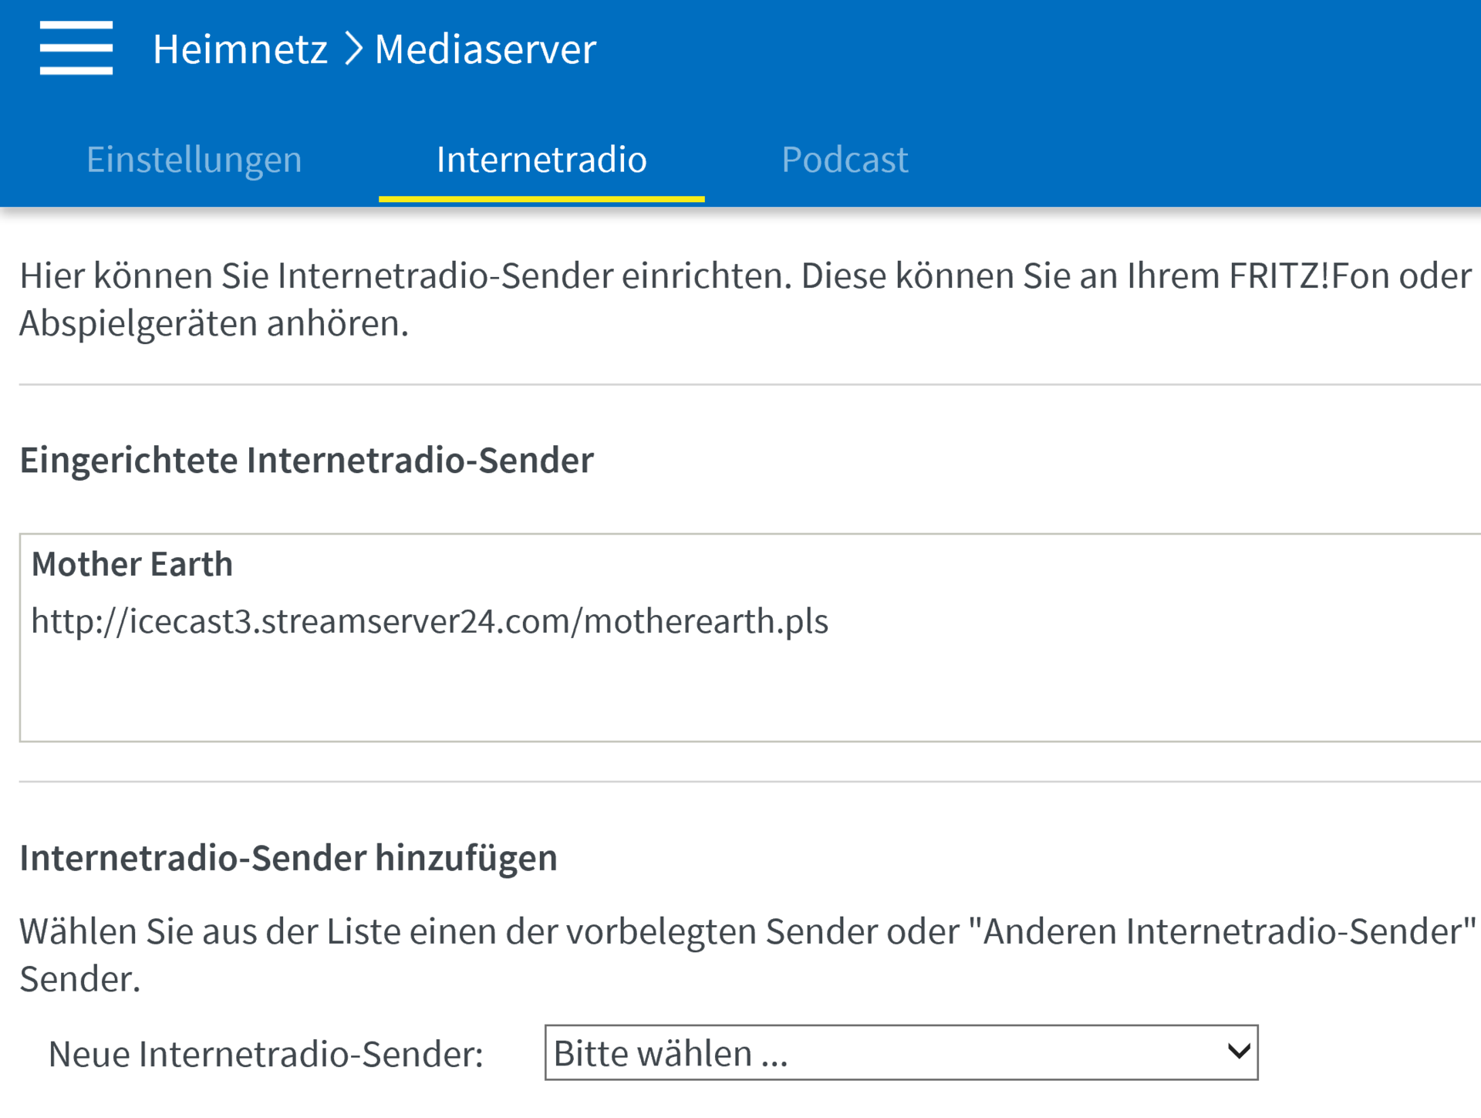Click the yellow underline beneath Internetradio
This screenshot has width=1481, height=1118.
[x=541, y=199]
